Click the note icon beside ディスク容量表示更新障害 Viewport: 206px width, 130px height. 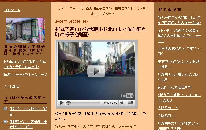pyautogui.click(x=6, y=122)
